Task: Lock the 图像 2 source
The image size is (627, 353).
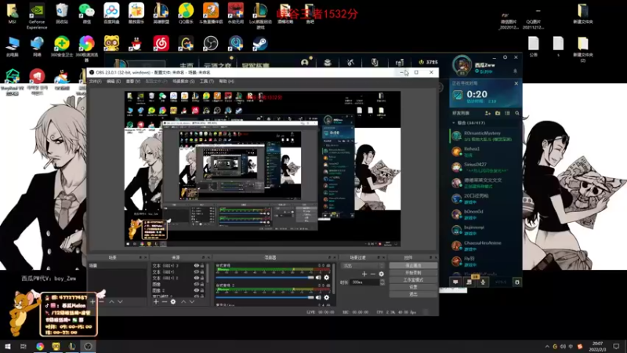Action: pyautogui.click(x=202, y=290)
